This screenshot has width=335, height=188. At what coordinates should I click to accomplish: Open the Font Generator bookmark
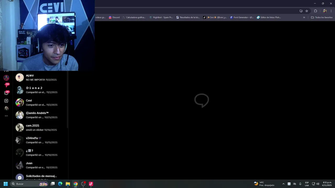(x=242, y=17)
